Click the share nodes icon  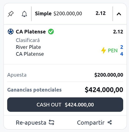pyautogui.click(x=110, y=122)
